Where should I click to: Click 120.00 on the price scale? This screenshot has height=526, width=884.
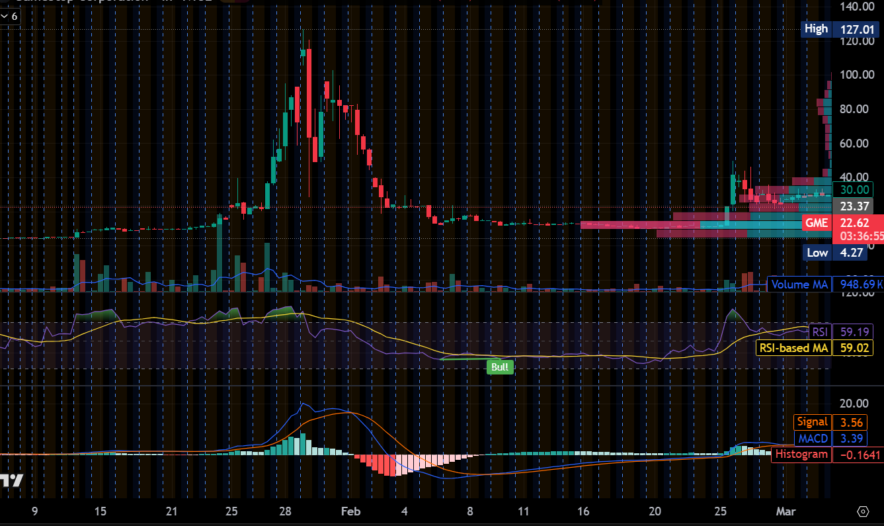pos(858,41)
